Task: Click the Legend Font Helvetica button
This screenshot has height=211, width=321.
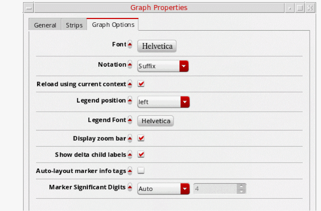Action: [156, 121]
